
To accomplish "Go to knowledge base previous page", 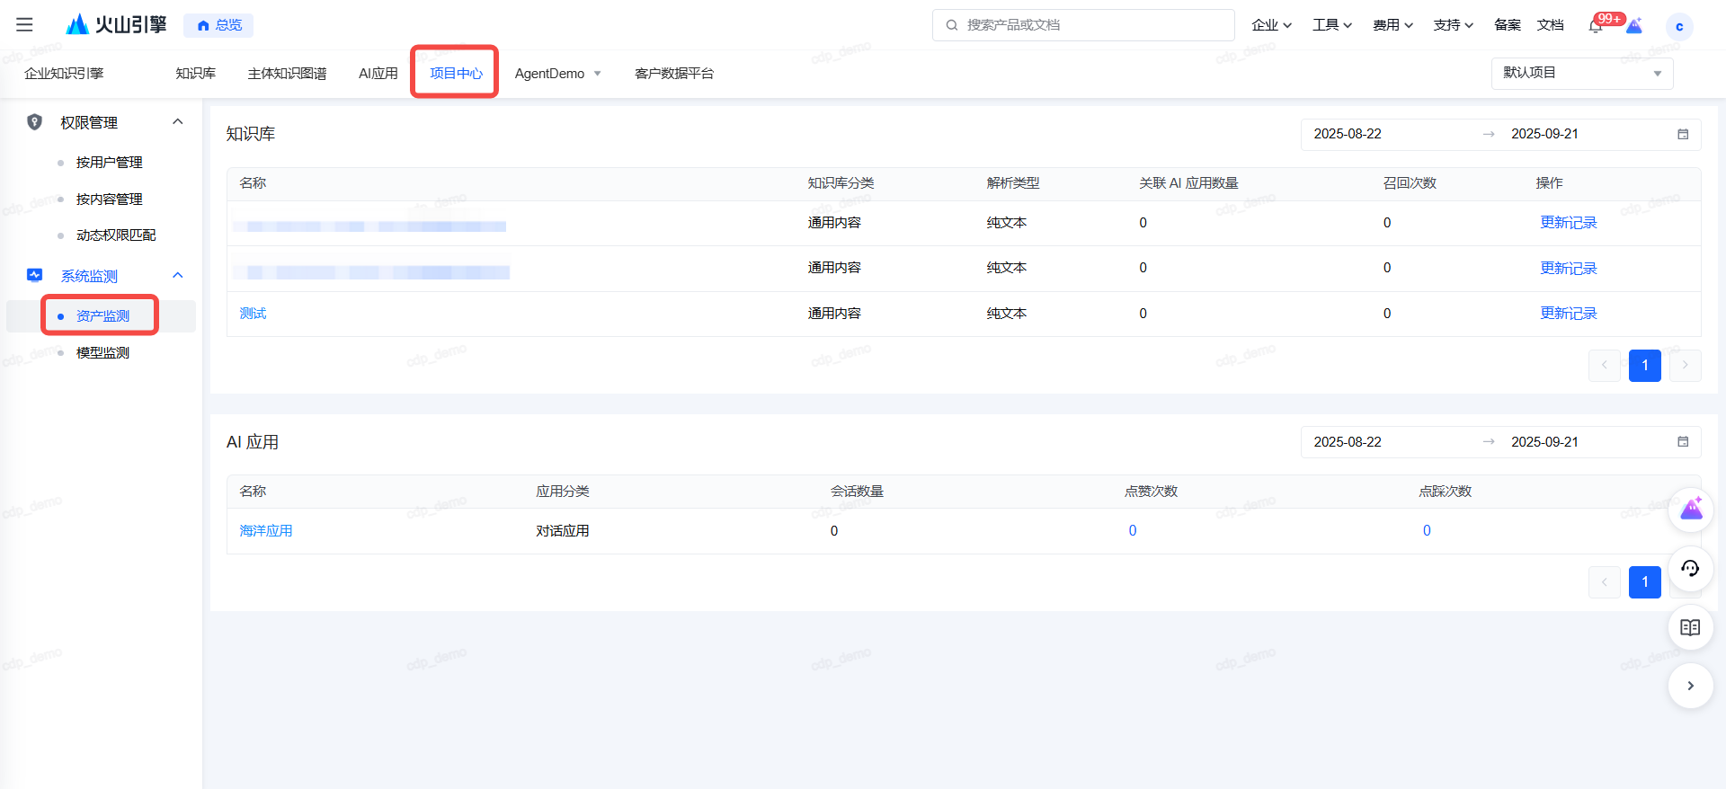I will click(x=1605, y=365).
